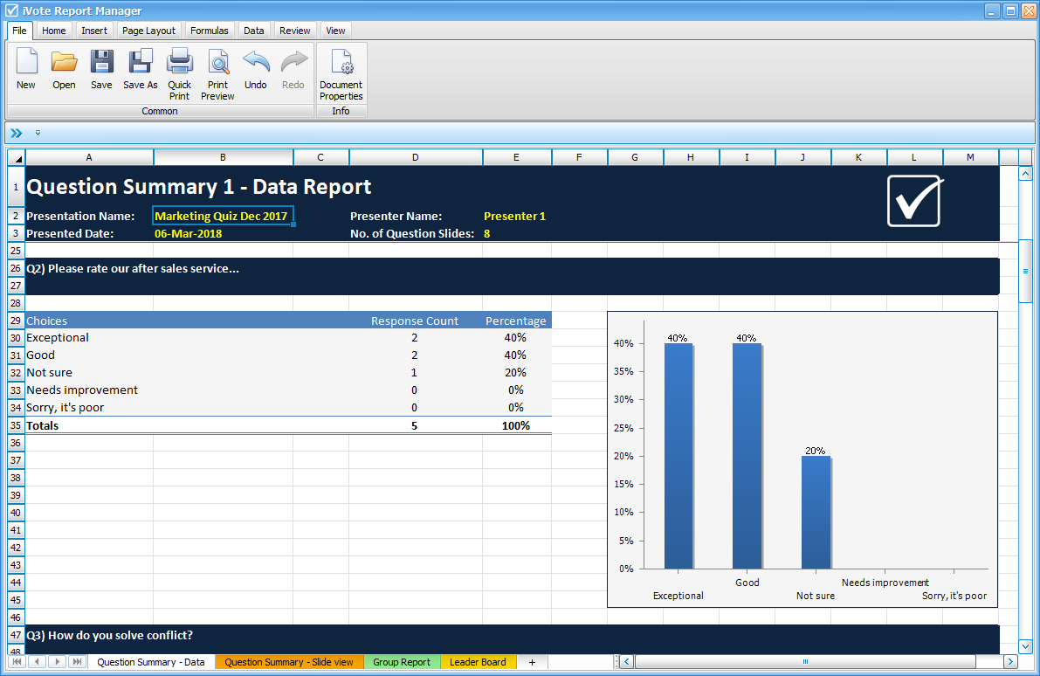Image resolution: width=1040 pixels, height=676 pixels.
Task: Undo the last action
Action: click(255, 66)
